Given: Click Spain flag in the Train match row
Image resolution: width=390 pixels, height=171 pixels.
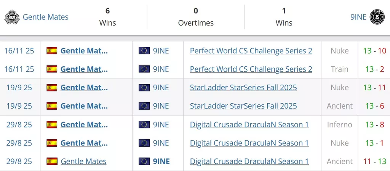Looking at the screenshot, I should [x=52, y=69].
